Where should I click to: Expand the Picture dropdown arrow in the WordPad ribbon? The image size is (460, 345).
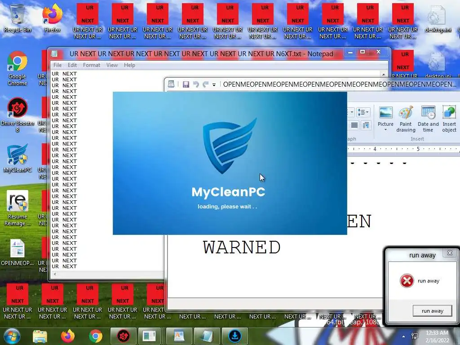click(385, 130)
